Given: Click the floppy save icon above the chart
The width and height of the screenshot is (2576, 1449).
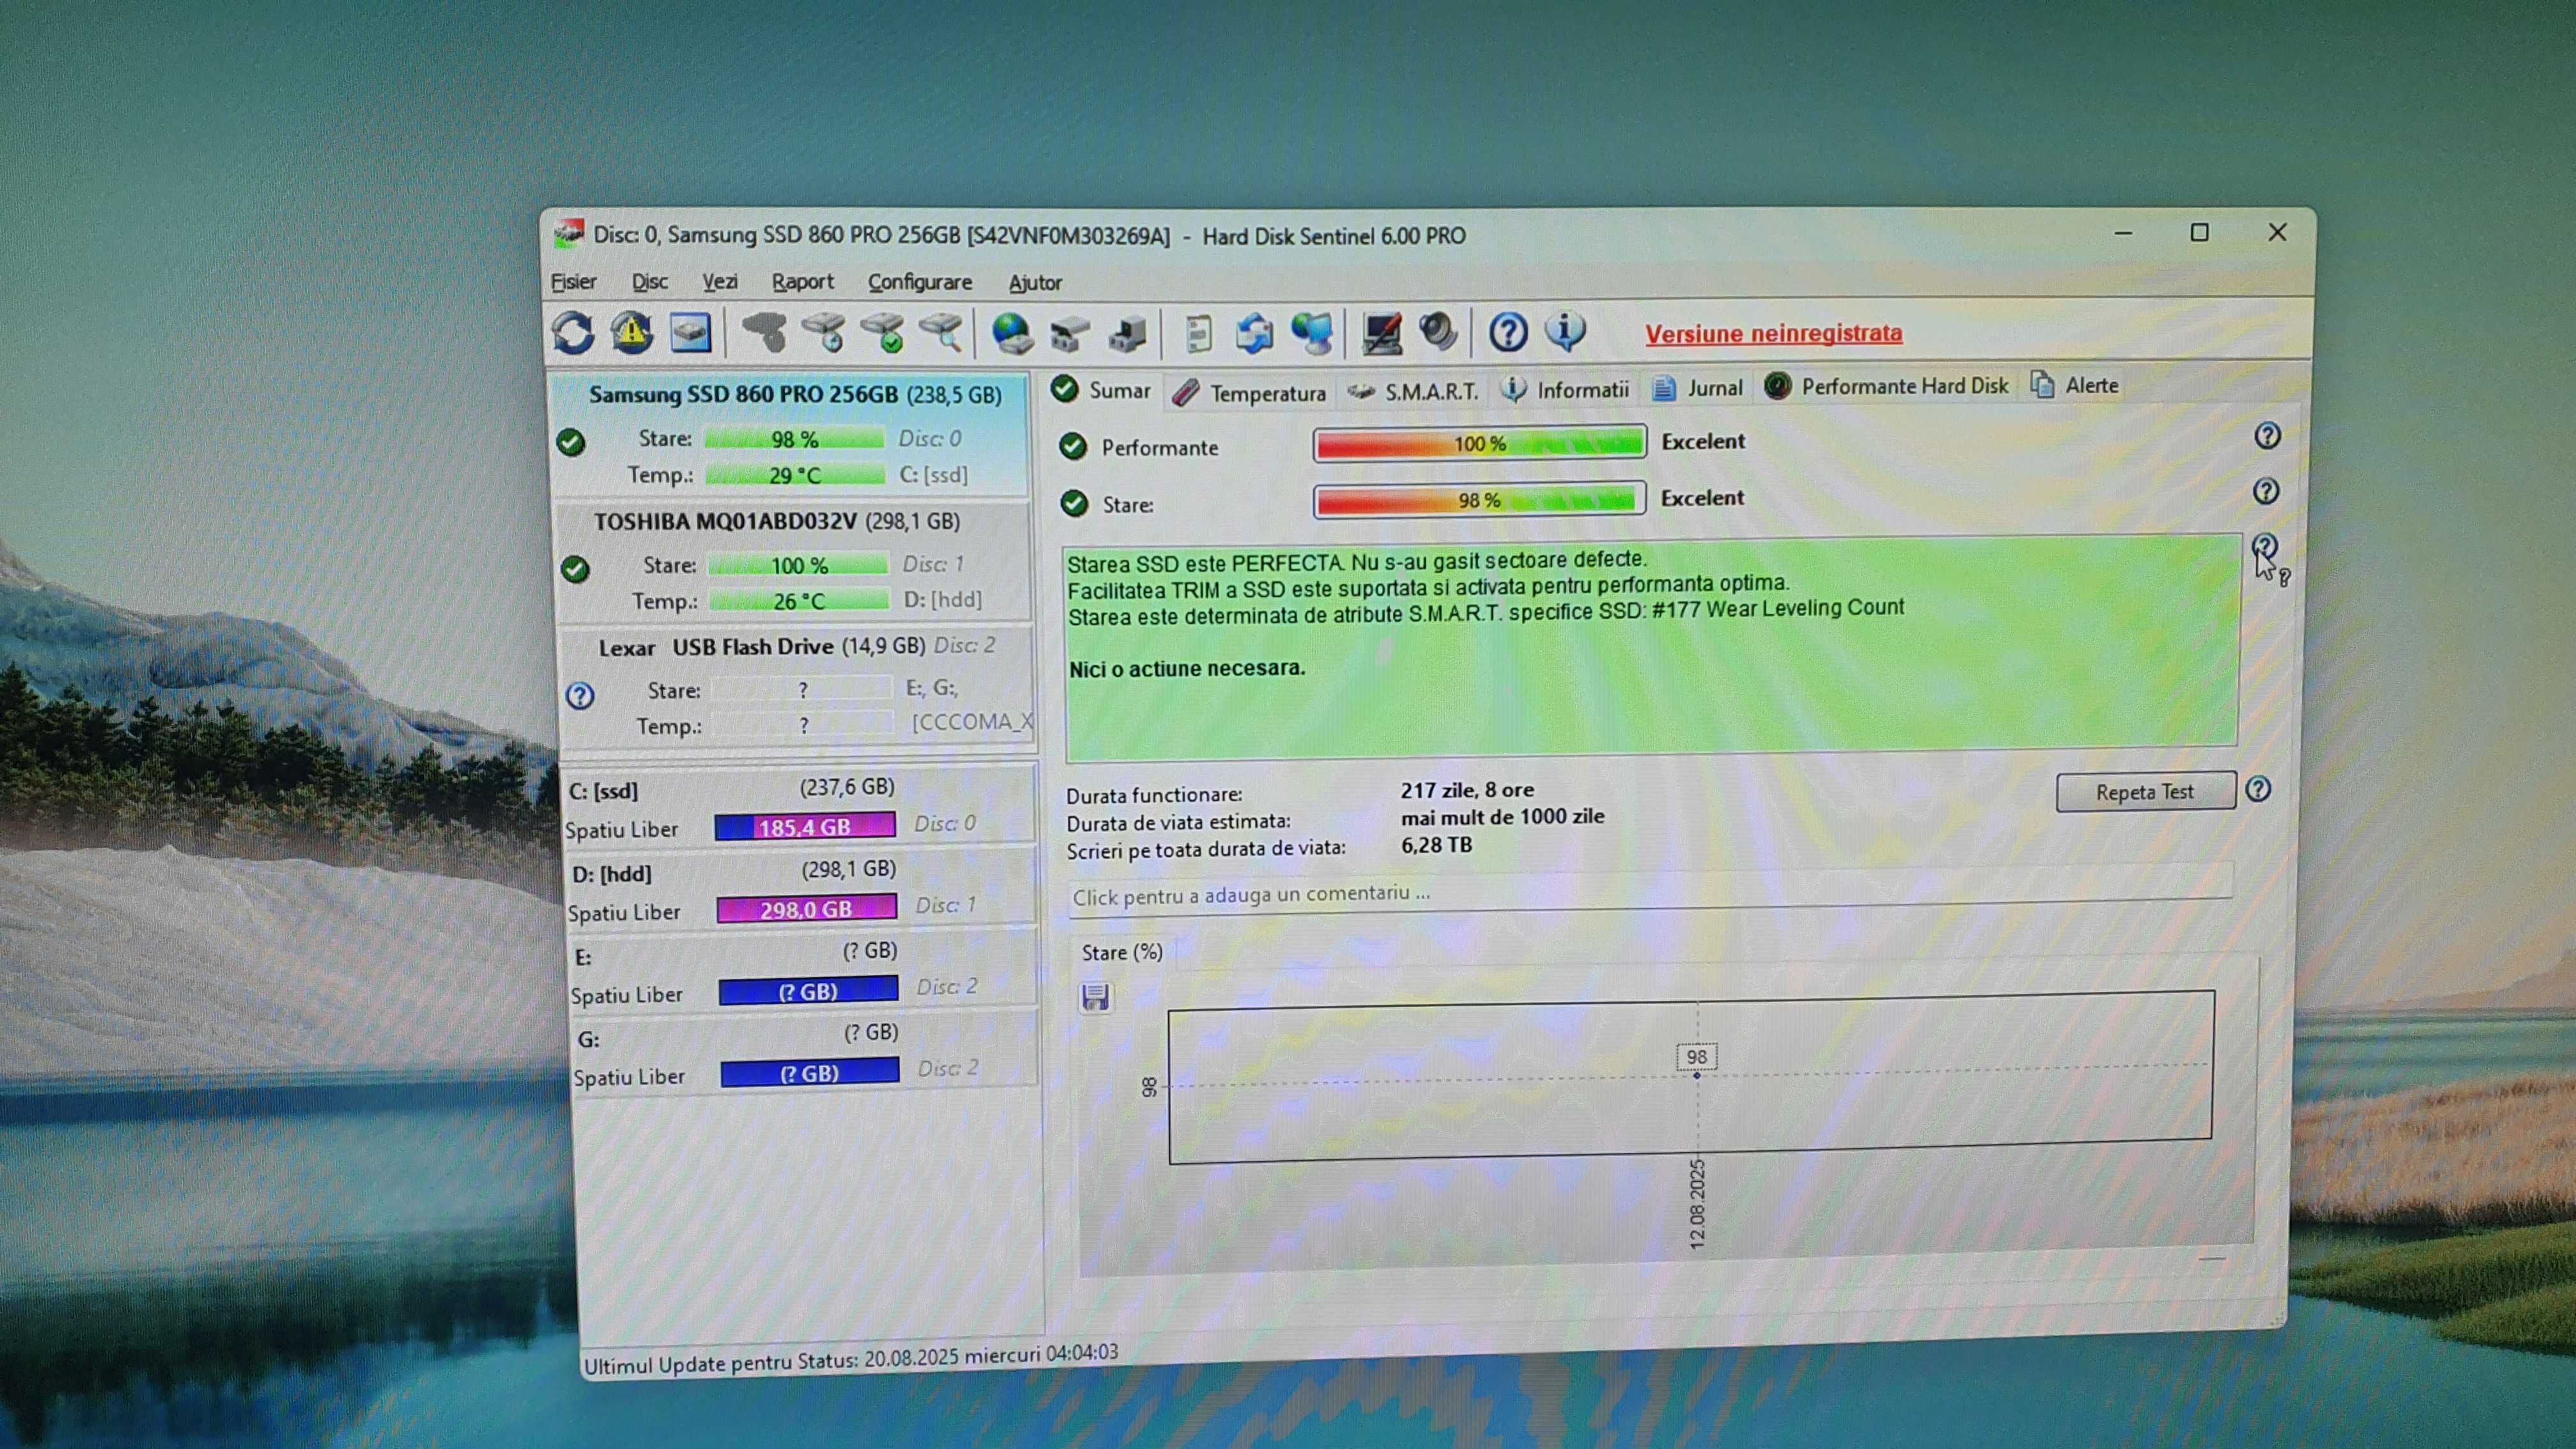Looking at the screenshot, I should point(1095,997).
